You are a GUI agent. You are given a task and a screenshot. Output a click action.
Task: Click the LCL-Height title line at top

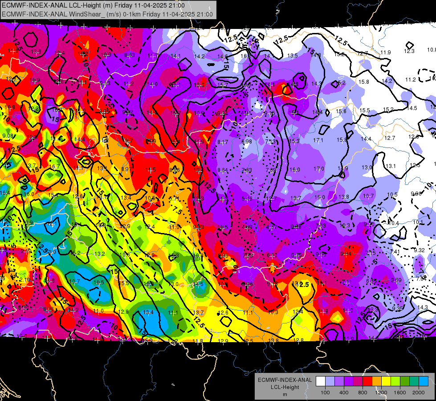93,5
